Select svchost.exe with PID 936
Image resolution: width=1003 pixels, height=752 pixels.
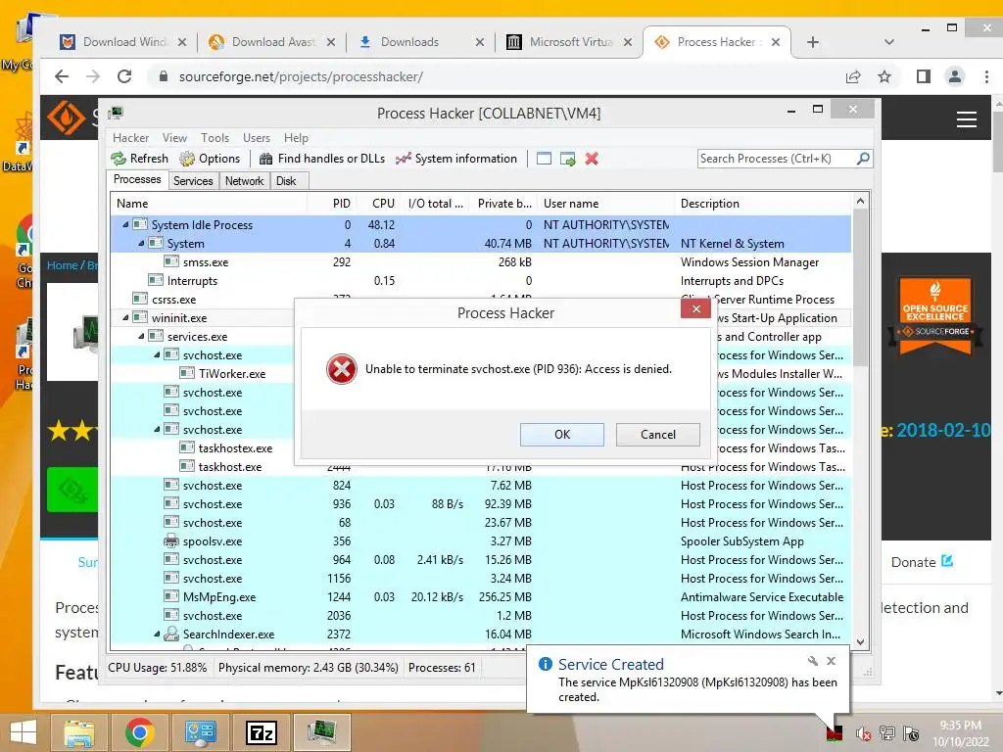point(481,504)
